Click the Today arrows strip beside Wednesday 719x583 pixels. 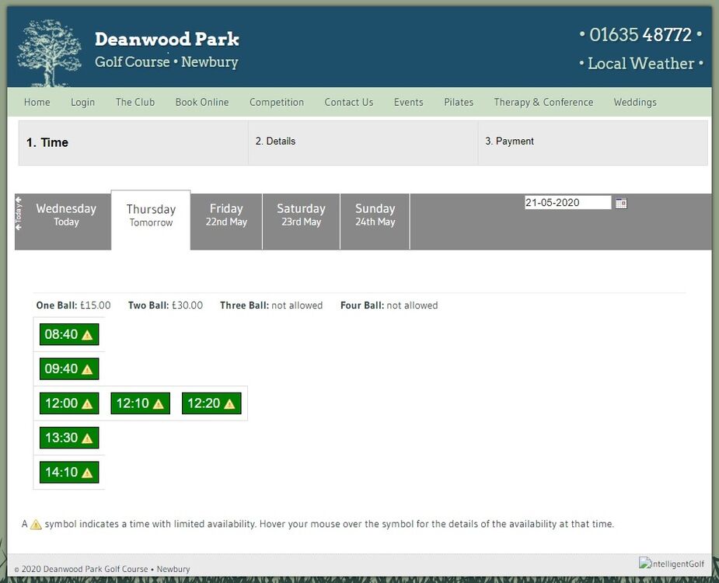coord(19,213)
